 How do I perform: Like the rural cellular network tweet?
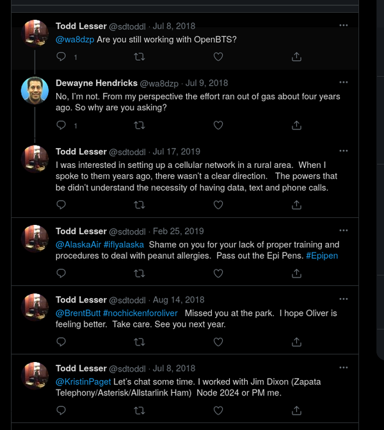pos(218,205)
